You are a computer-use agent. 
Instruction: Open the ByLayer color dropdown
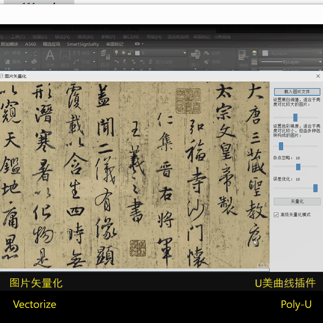click(290, 53)
